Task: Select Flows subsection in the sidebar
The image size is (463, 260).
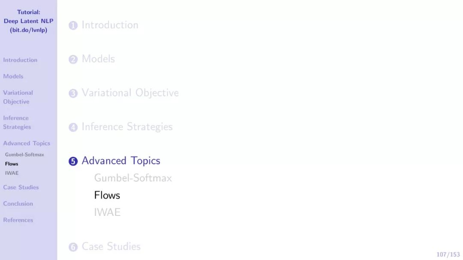Action: [12, 164]
